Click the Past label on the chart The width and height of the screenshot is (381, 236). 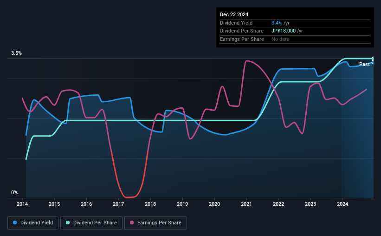364,64
